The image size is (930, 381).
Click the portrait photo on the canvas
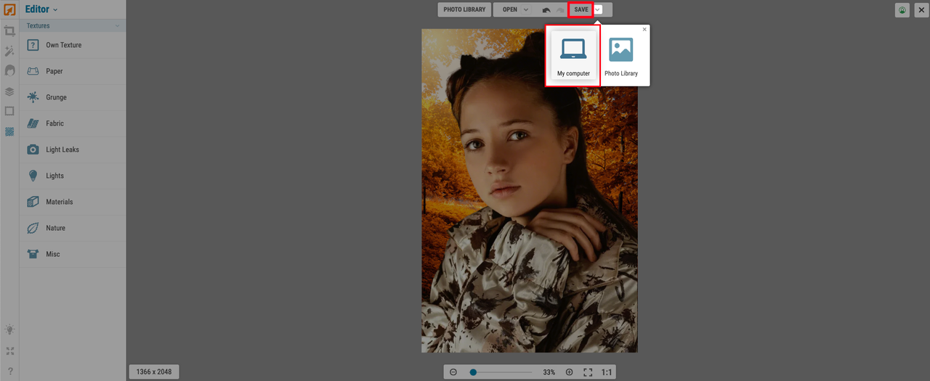coord(530,191)
